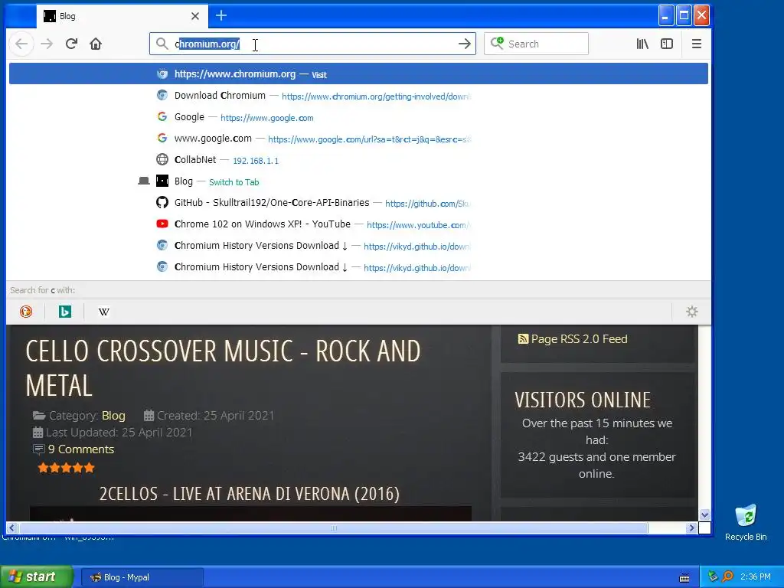The image size is (784, 588).
Task: Open Cello Crossover Music article title
Action: pyautogui.click(x=223, y=368)
